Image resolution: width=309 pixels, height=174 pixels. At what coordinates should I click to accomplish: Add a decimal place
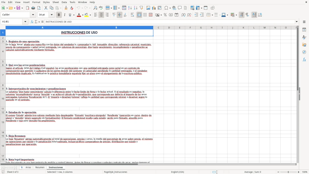[183, 15]
